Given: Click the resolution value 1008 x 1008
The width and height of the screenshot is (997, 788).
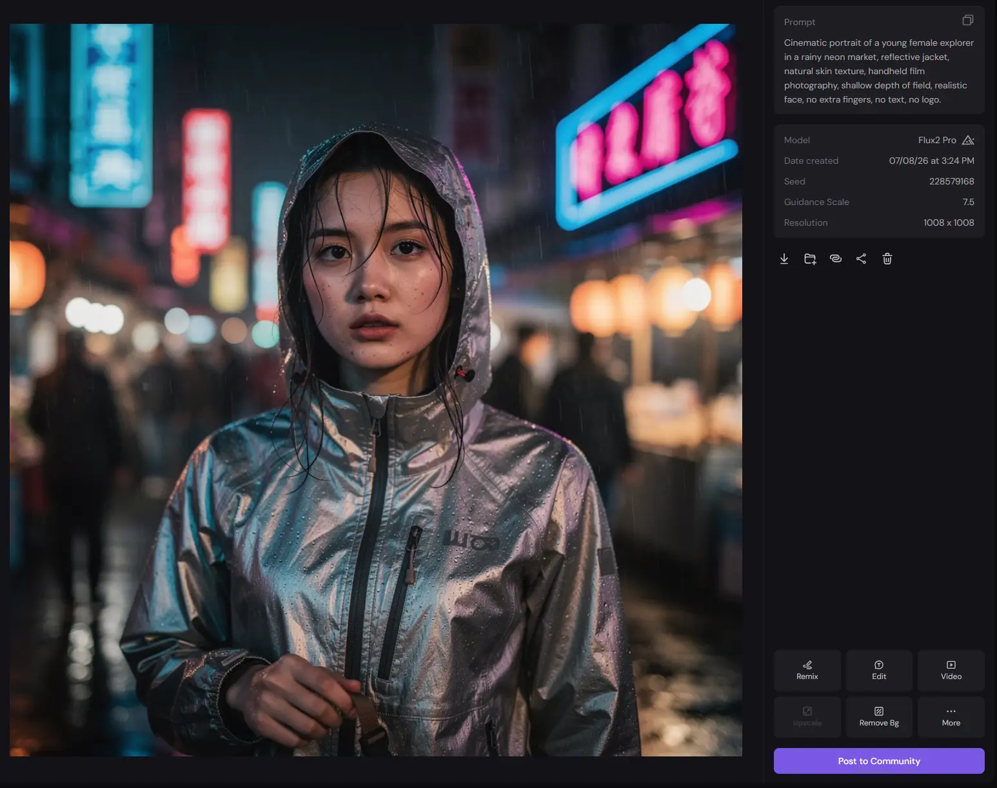Looking at the screenshot, I should pos(949,222).
